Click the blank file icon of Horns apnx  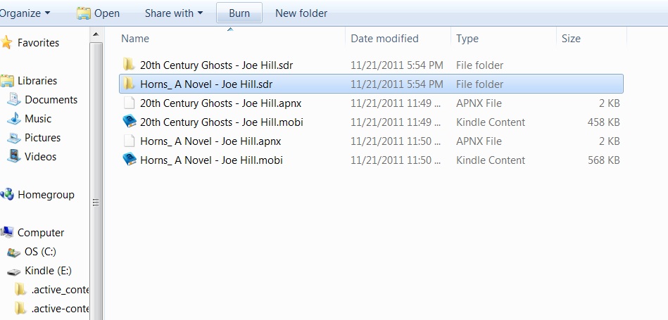pyautogui.click(x=129, y=141)
